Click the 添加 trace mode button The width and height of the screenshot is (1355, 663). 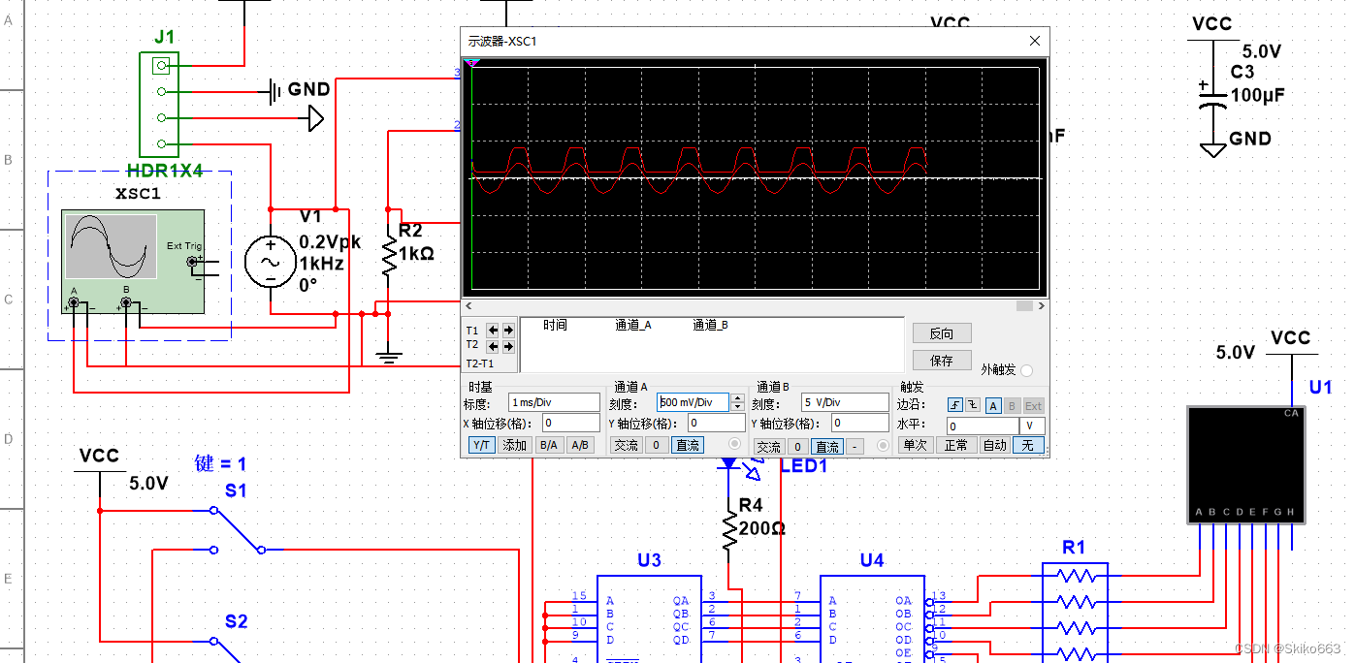[515, 444]
